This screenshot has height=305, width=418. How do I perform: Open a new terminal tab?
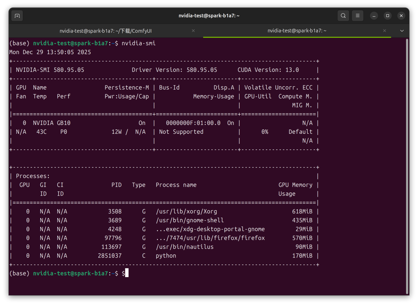17,16
